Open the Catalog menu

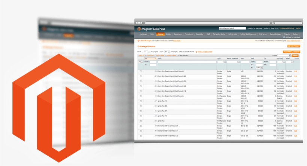coord(160,34)
